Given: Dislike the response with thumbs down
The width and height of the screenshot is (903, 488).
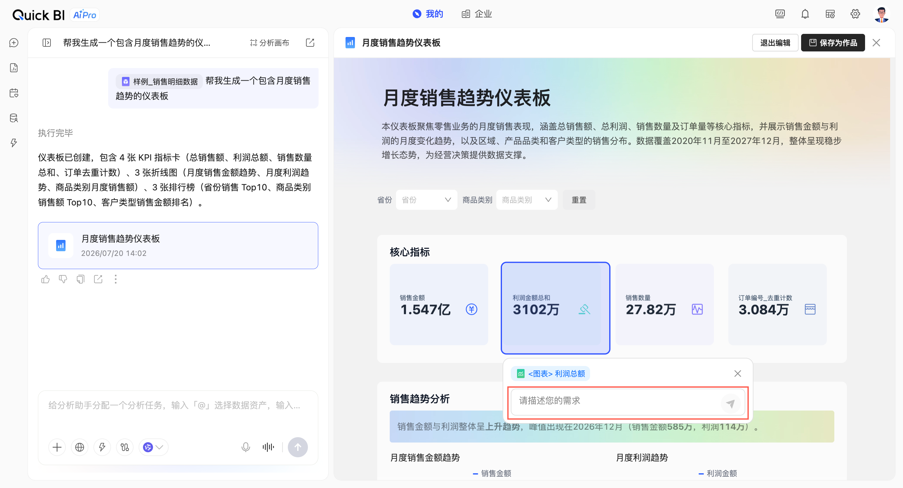Looking at the screenshot, I should pos(63,279).
